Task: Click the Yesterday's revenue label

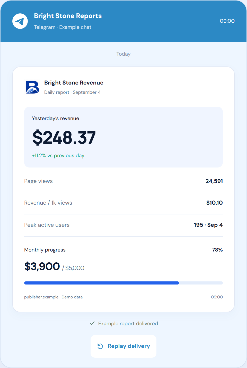Action: [x=56, y=119]
